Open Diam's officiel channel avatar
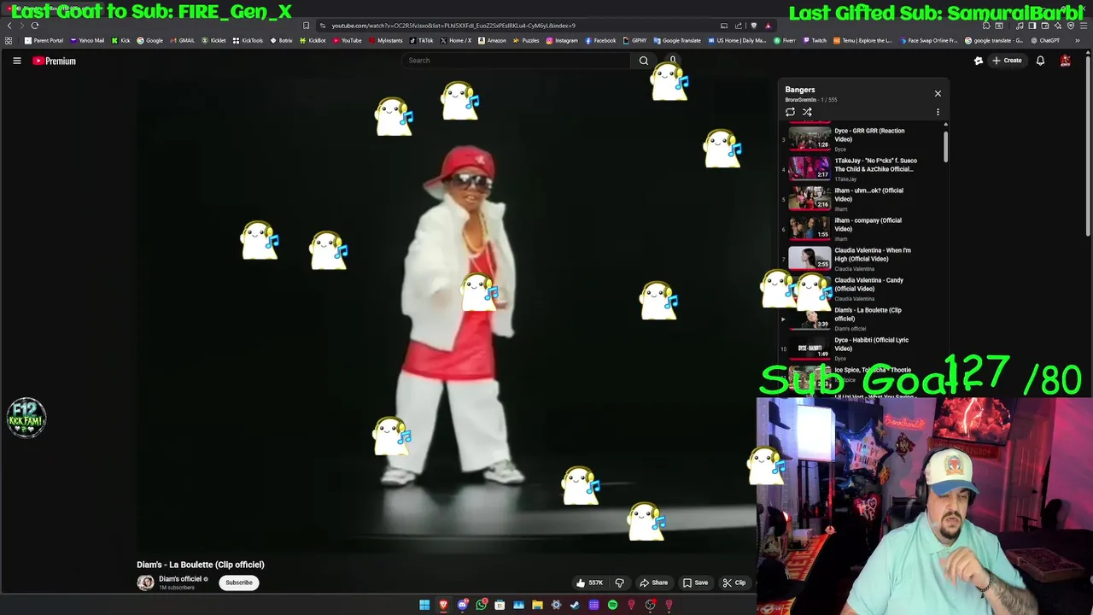This screenshot has height=615, width=1093. click(146, 583)
